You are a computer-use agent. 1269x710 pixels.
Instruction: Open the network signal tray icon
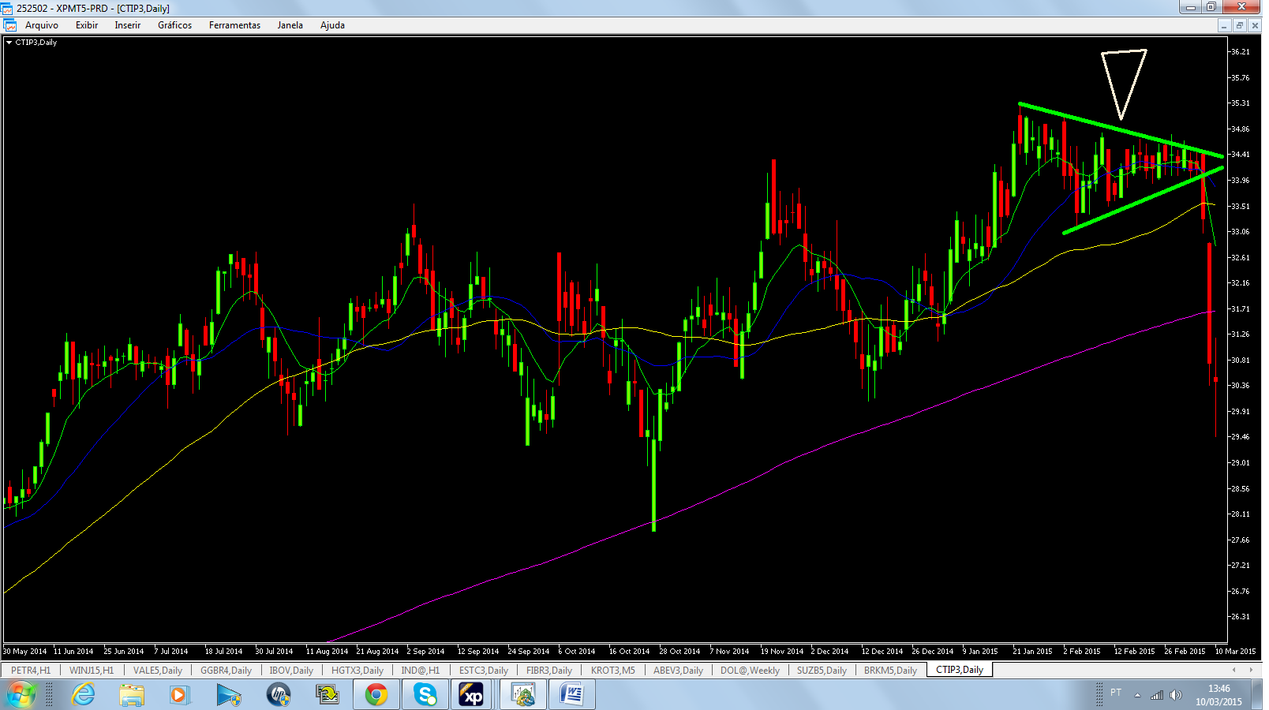(x=1157, y=695)
